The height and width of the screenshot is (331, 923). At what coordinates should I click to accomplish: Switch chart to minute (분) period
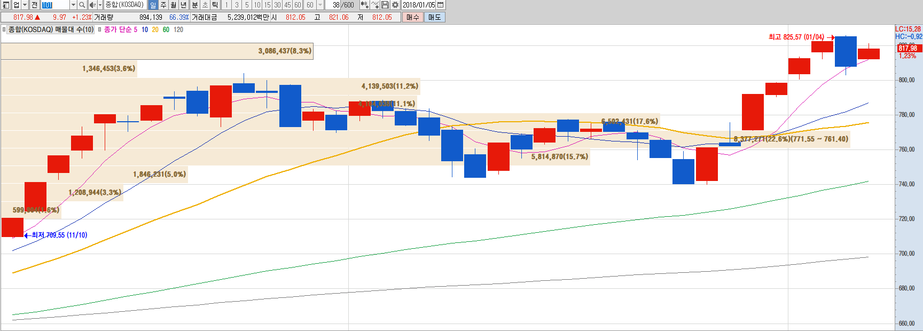(195, 5)
